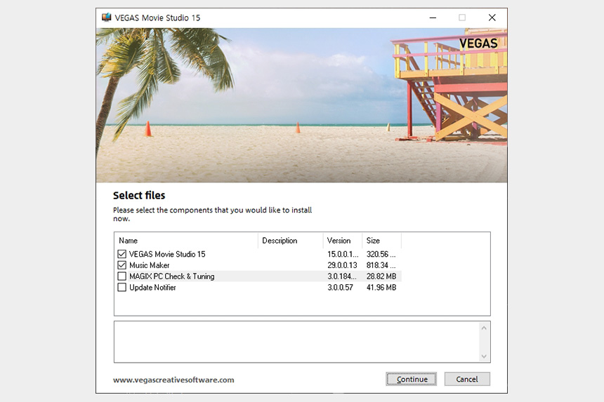Image resolution: width=604 pixels, height=402 pixels.
Task: Minimize the VEGAS Movie Studio 15 installer window
Action: coord(433,18)
